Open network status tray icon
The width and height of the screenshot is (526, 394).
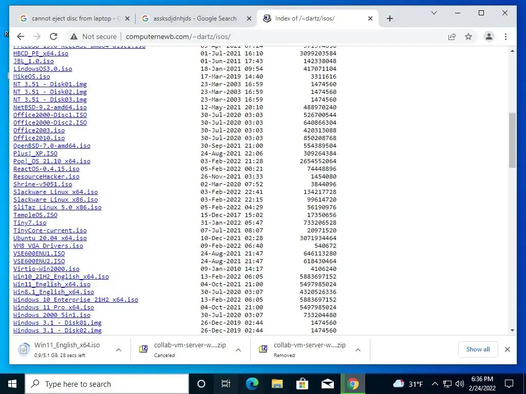click(x=447, y=384)
